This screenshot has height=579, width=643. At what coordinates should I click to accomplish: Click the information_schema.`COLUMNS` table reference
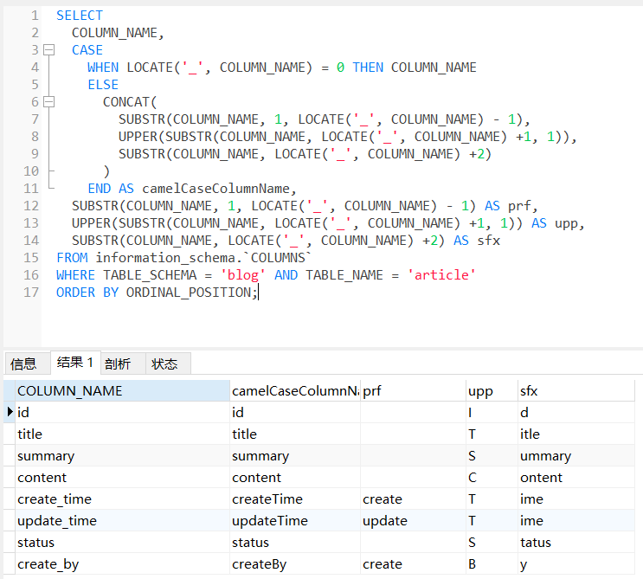point(203,258)
